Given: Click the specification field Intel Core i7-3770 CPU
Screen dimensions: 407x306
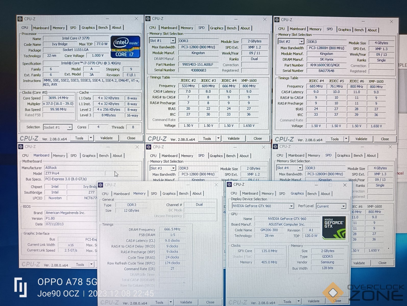Looking at the screenshot, I should pyautogui.click(x=91, y=63).
